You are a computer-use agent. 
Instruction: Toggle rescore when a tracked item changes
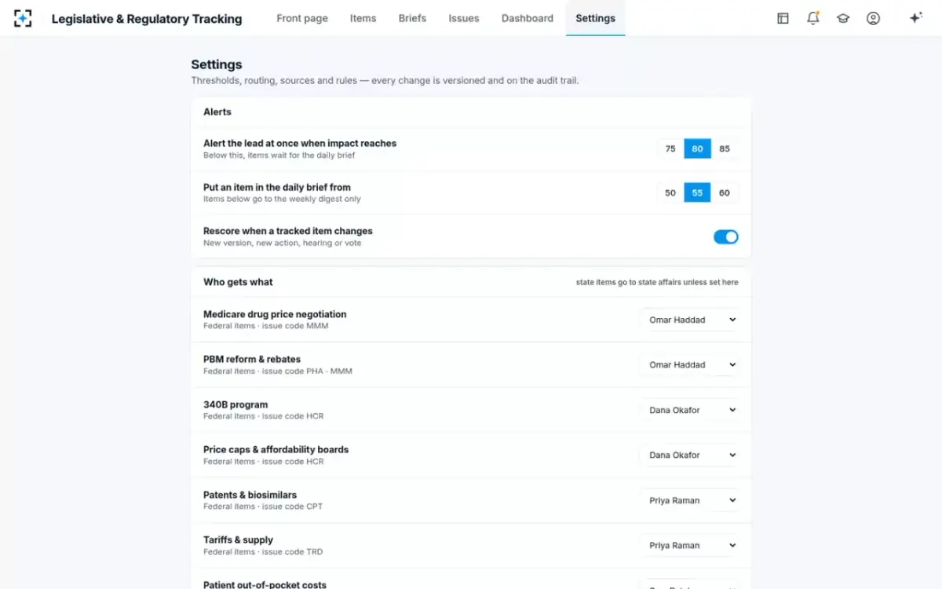726,236
